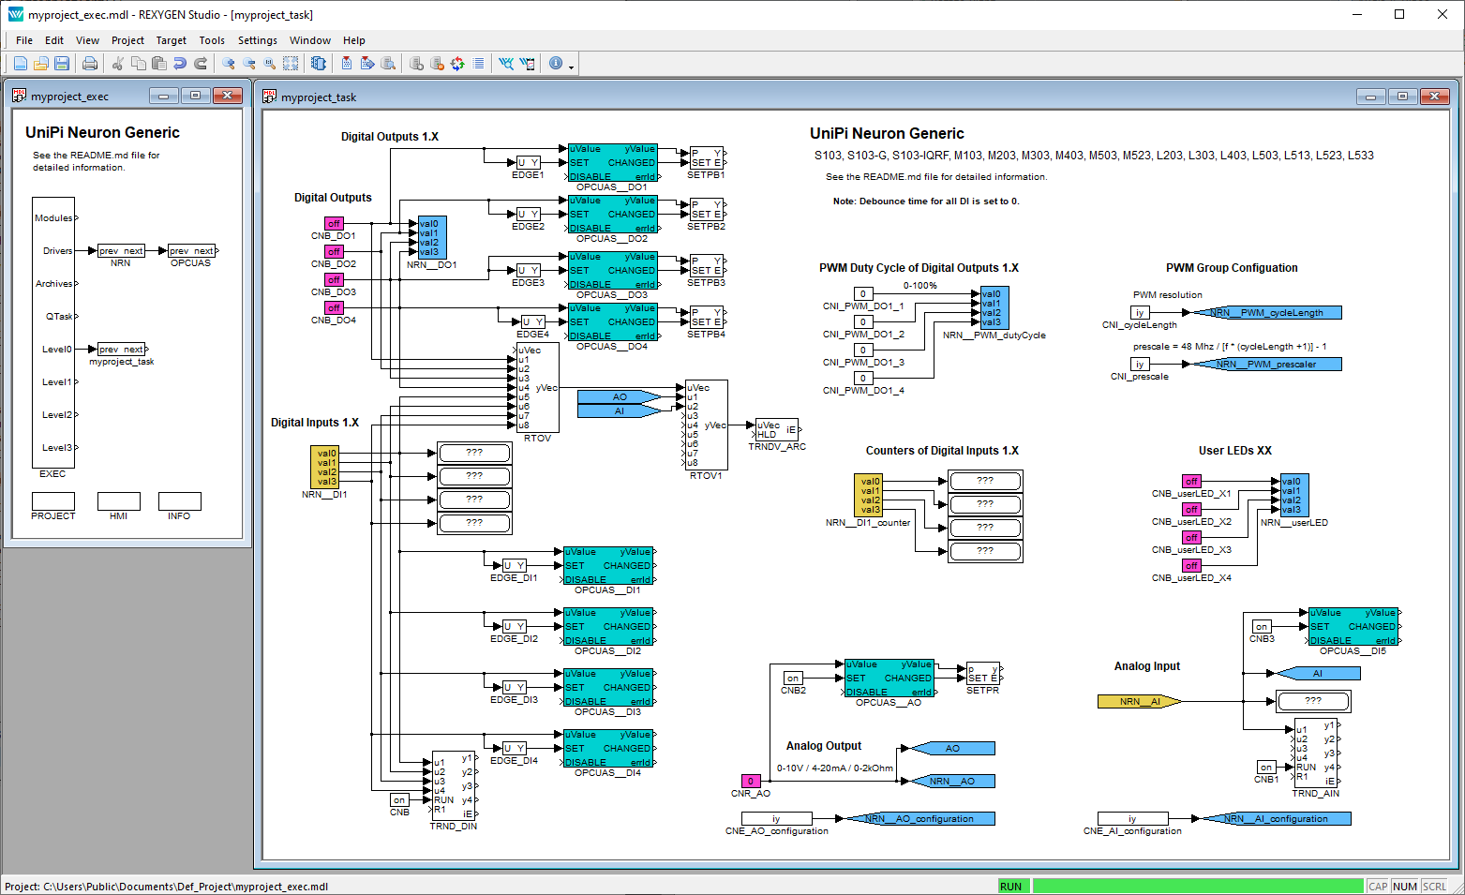Click the Compile toolbar icon

pos(346,64)
